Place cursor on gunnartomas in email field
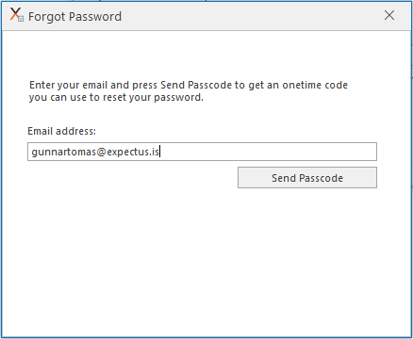413x339 pixels. click(x=64, y=152)
